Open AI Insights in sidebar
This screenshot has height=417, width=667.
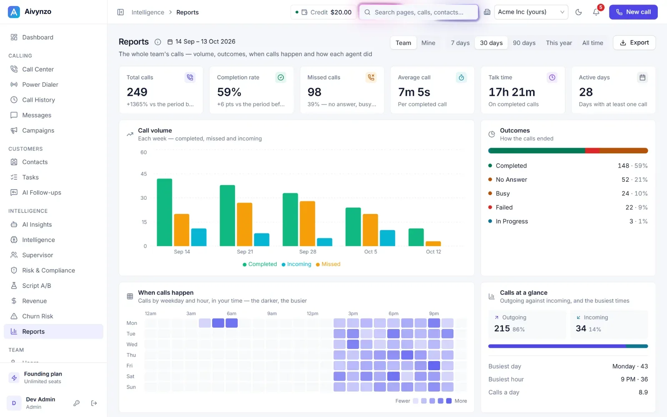[x=53, y=224]
